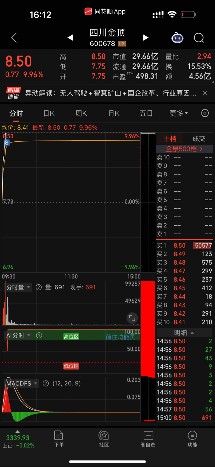Expand stats via corner triangle near 额
The height and width of the screenshot is (467, 215).
click(213, 82)
